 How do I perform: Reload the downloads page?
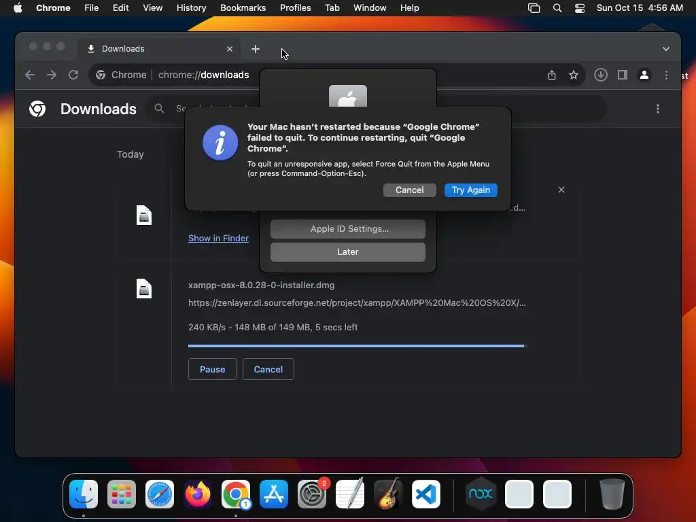coord(73,75)
